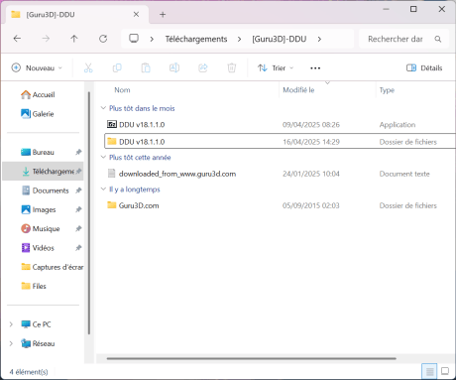The image size is (456, 380).
Task: Open Galerie in the sidebar
Action: point(38,114)
